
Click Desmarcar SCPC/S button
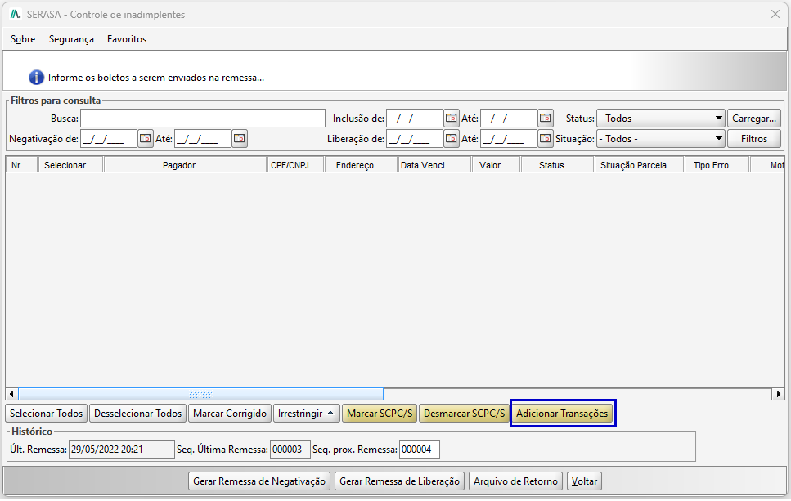click(x=464, y=414)
